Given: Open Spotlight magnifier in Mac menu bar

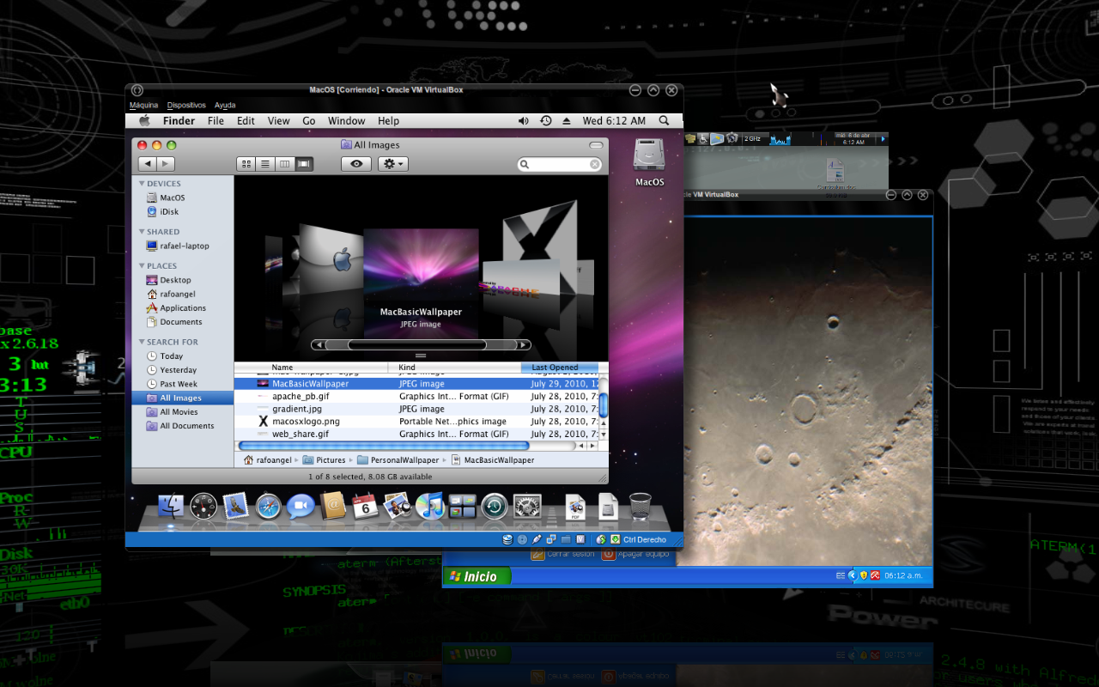Looking at the screenshot, I should click(x=664, y=121).
